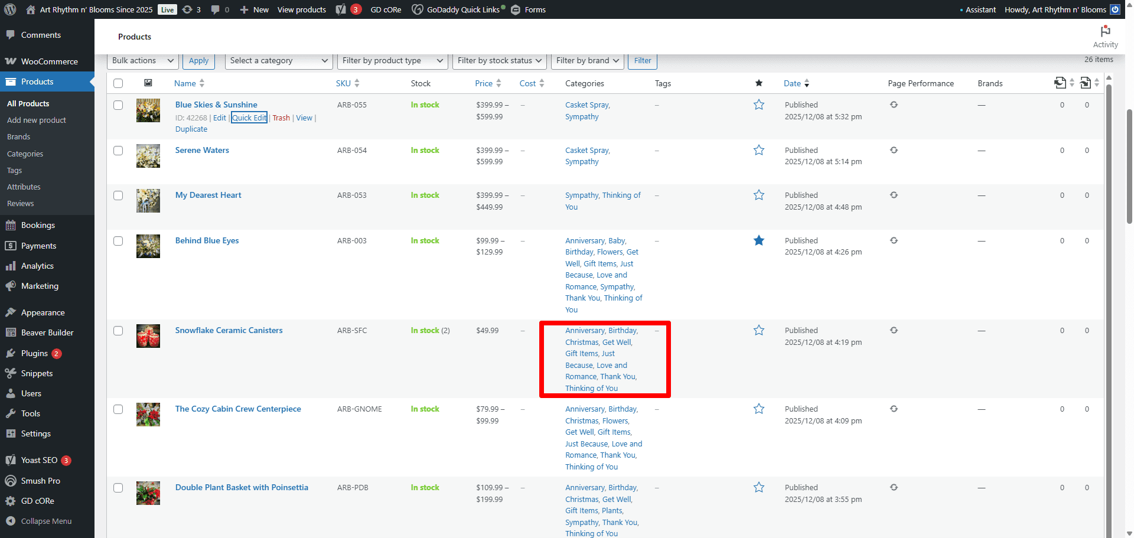Toggle featured star for Blue Skies & Sunshine

(759, 105)
